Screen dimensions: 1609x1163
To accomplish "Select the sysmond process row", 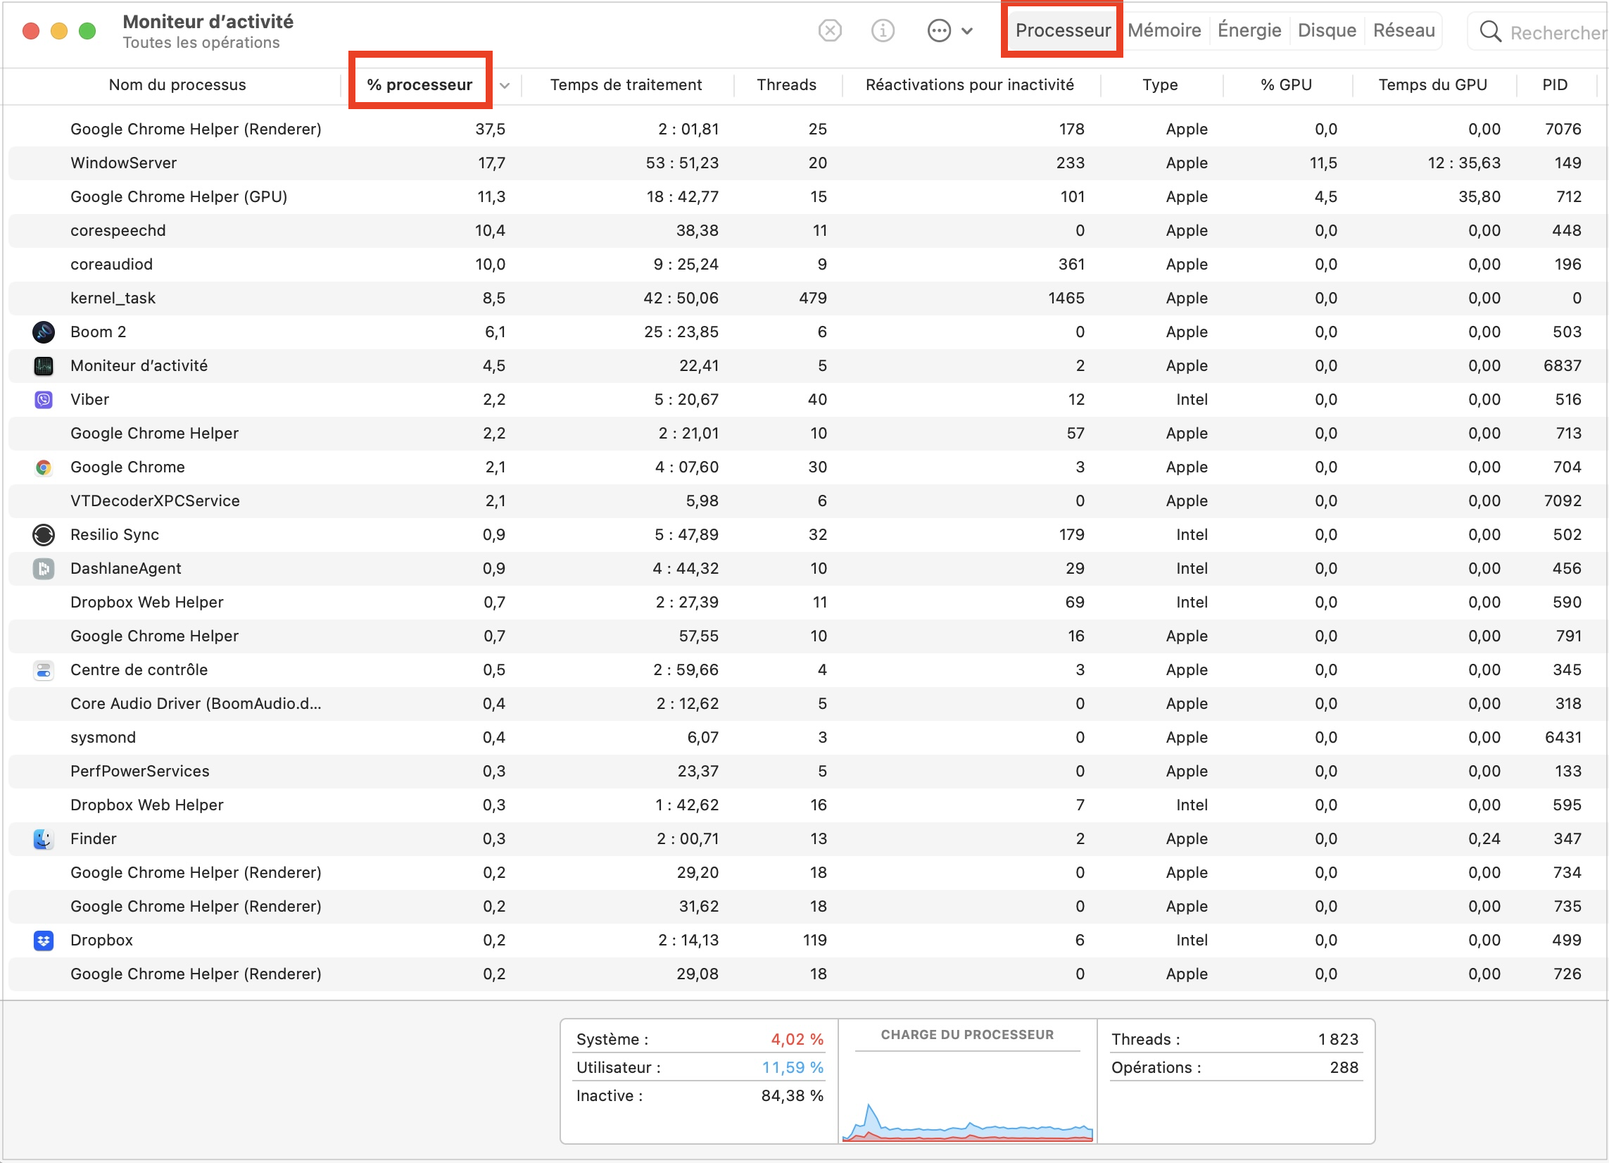I will [x=807, y=738].
